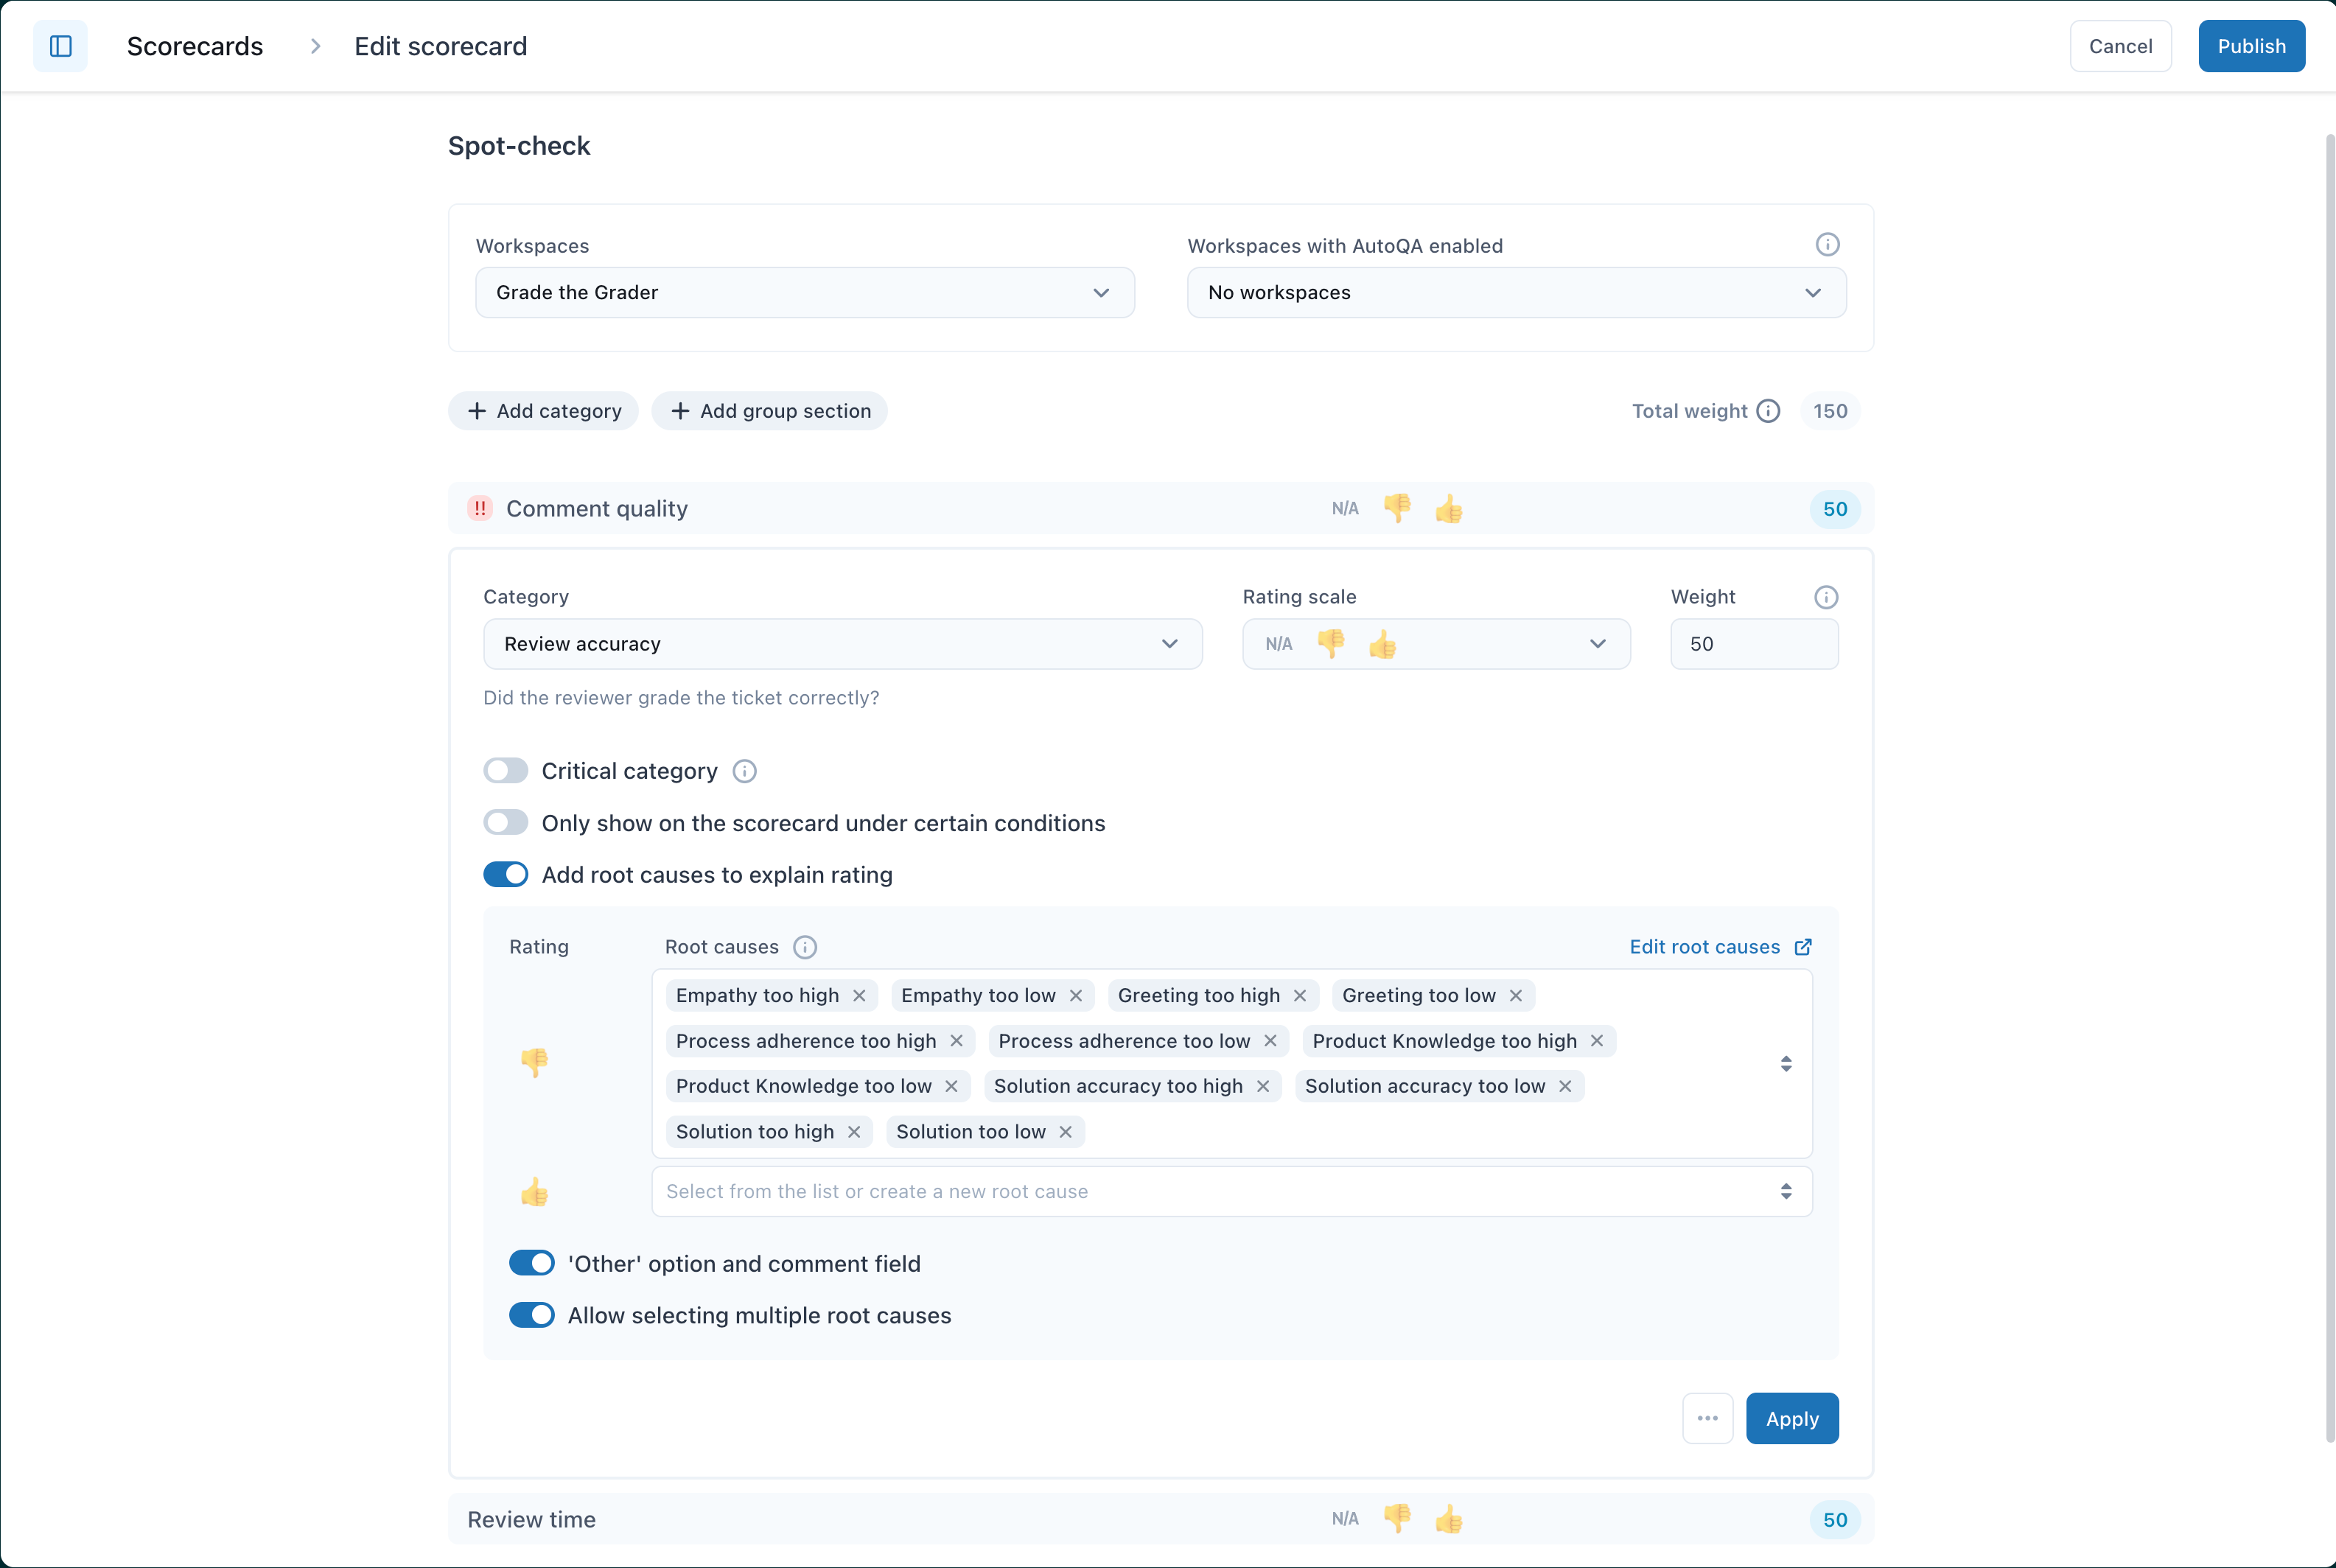Viewport: 2336px width, 1568px height.
Task: Expand the Review accuracy category dropdown
Action: [842, 644]
